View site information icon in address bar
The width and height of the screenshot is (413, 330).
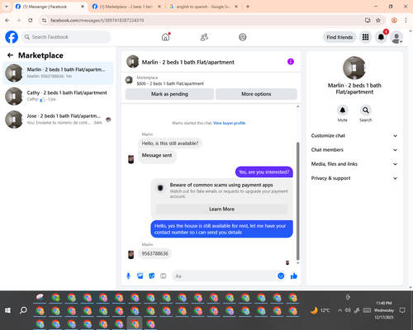[44, 21]
